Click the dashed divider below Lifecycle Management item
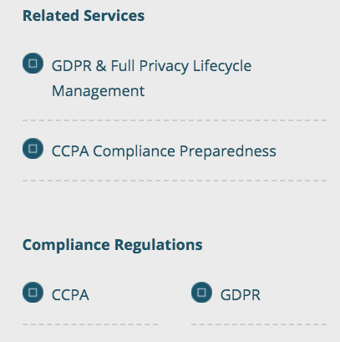 pyautogui.click(x=175, y=120)
